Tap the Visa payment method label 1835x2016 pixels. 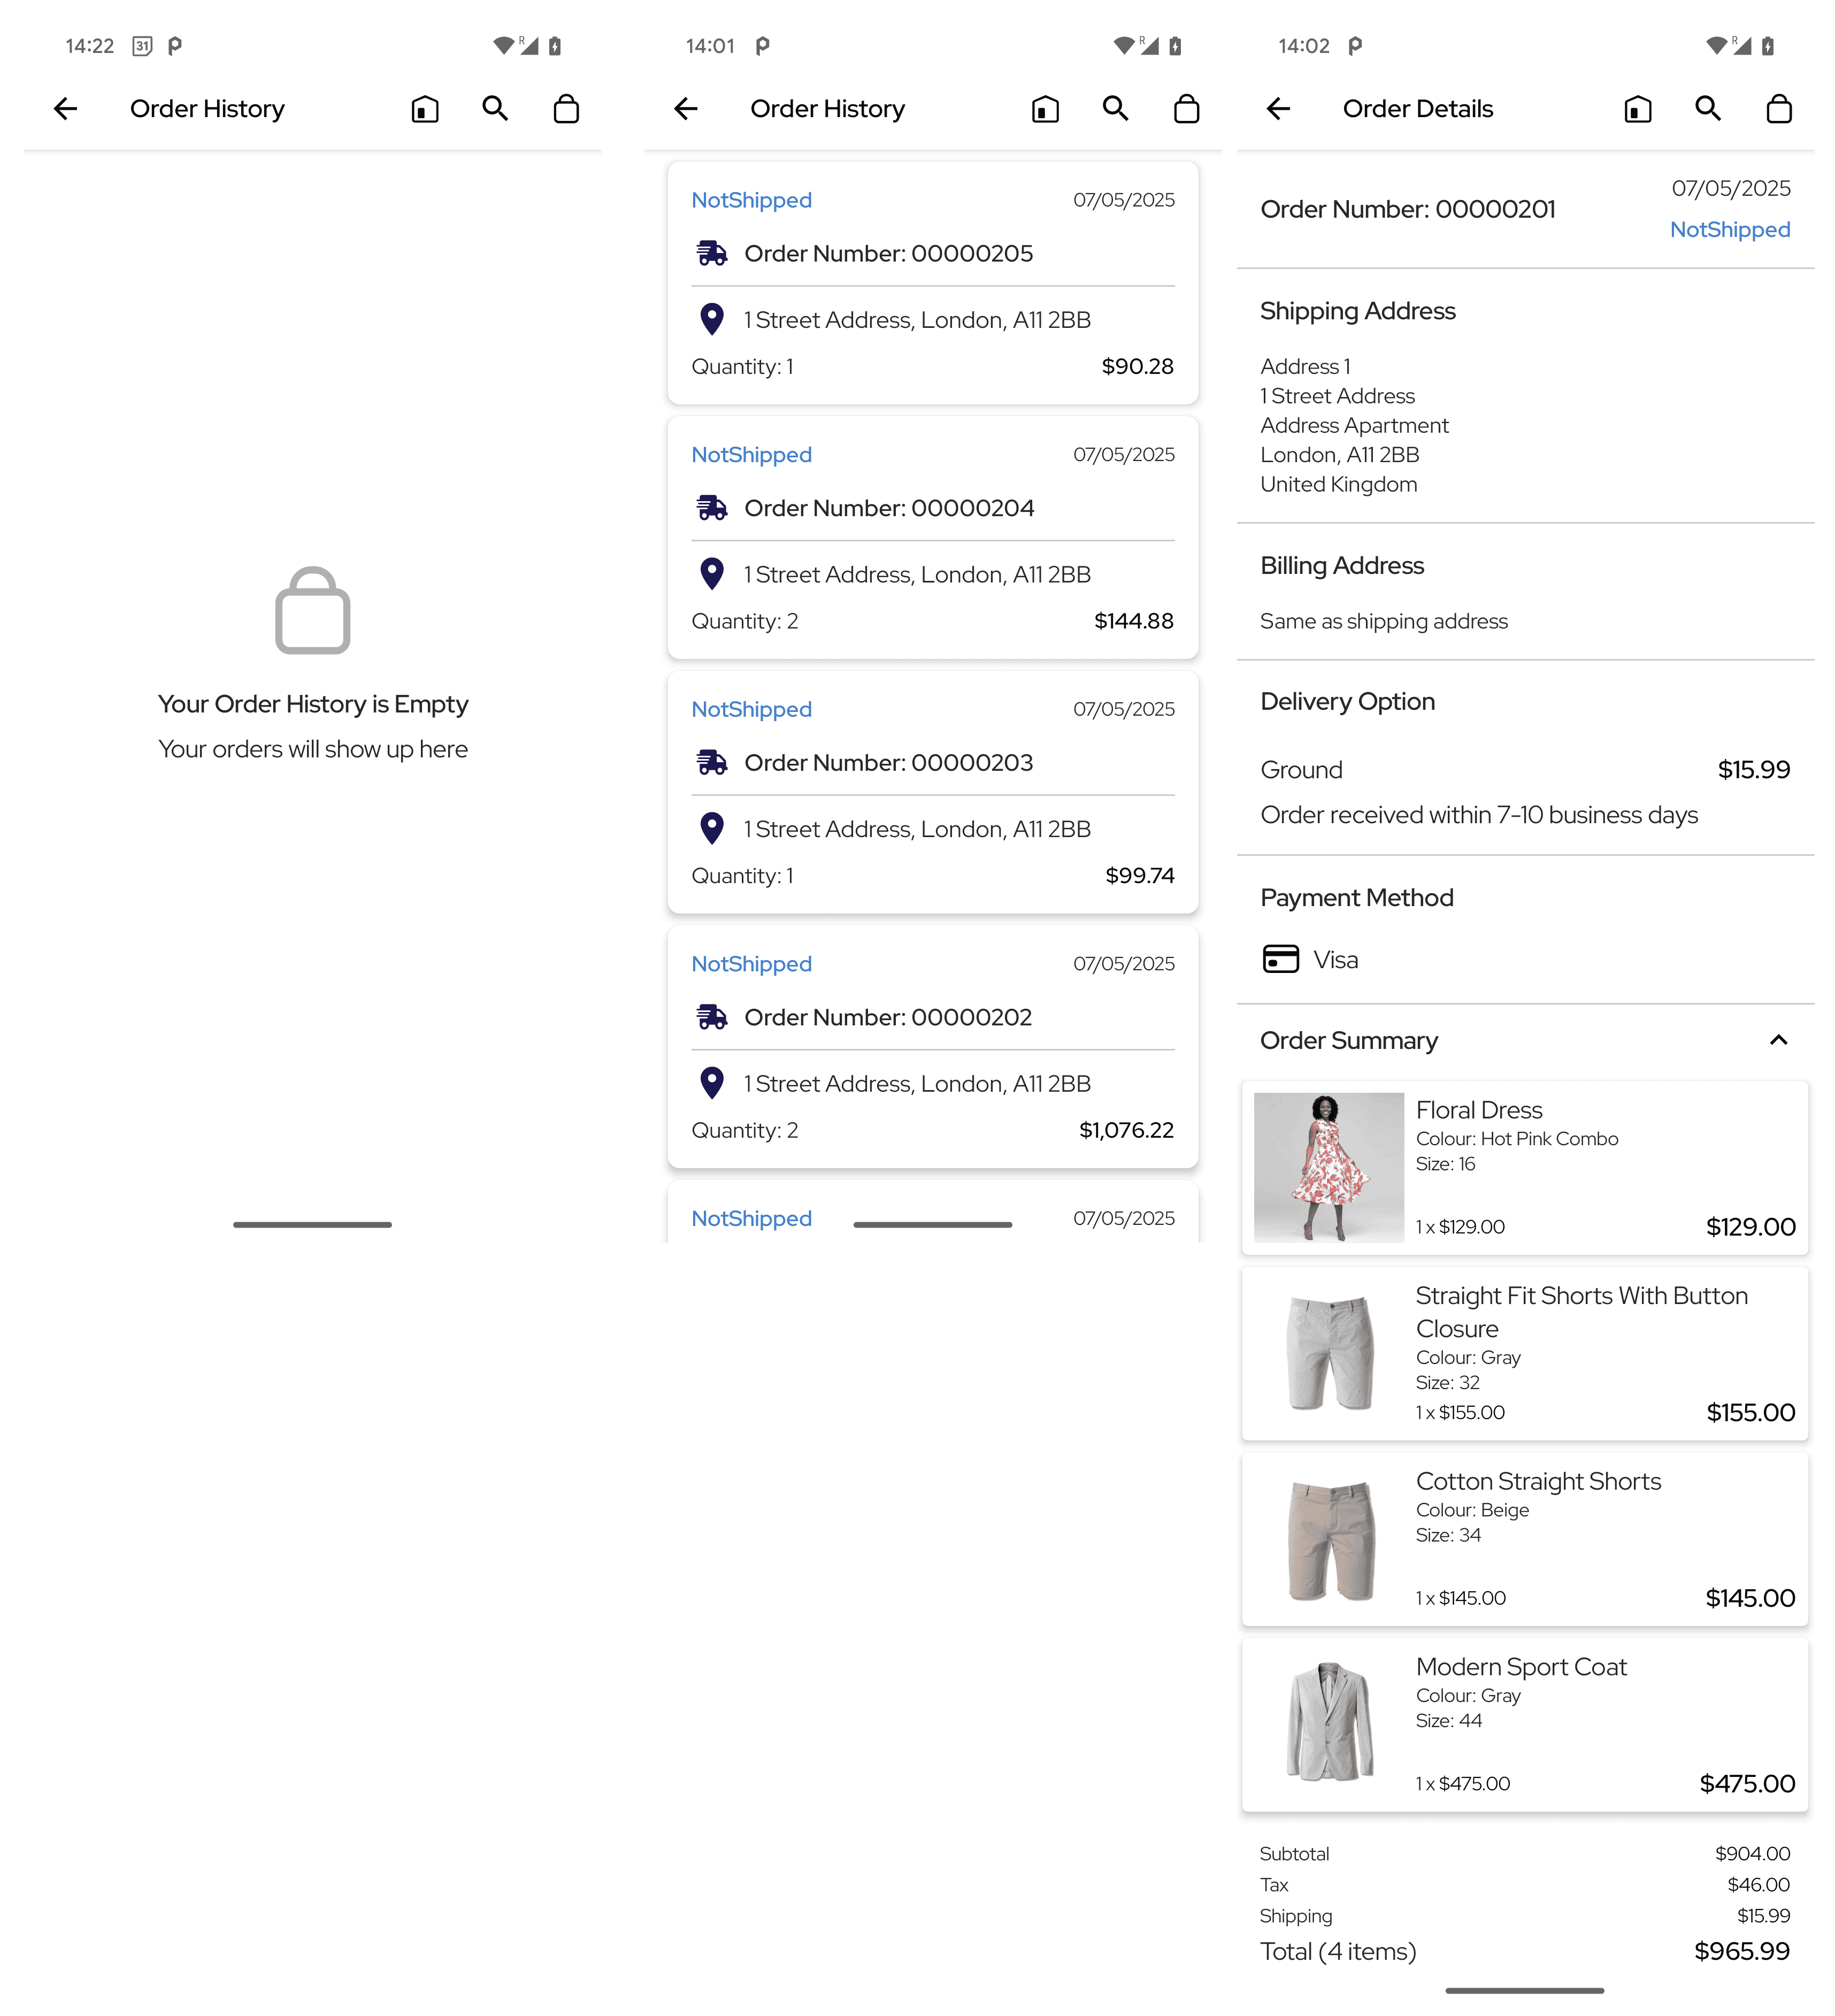1336,961
